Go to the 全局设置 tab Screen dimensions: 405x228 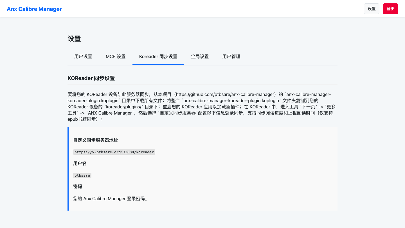[200, 56]
